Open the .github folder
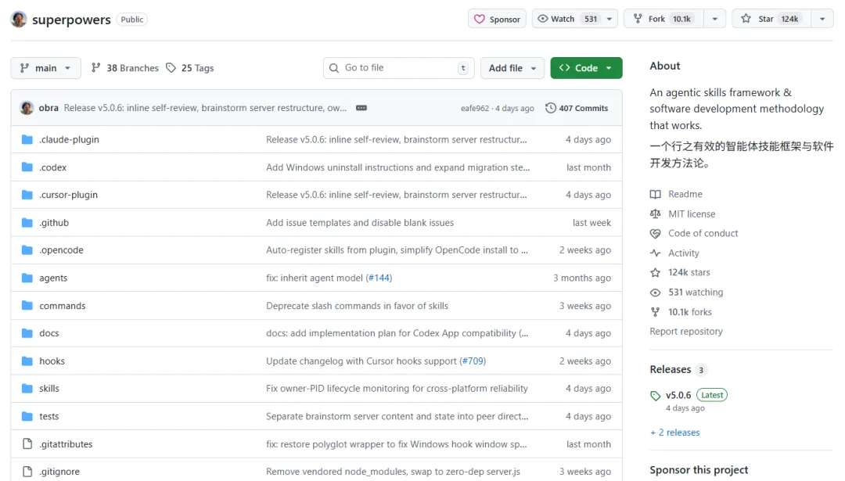Image resolution: width=845 pixels, height=481 pixels. coord(54,222)
